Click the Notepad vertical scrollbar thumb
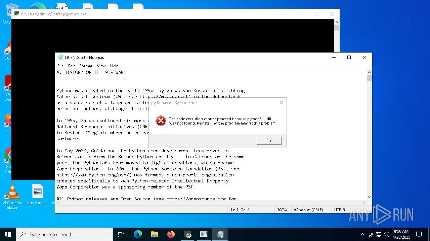The height and width of the screenshot is (241, 430). click(x=369, y=78)
